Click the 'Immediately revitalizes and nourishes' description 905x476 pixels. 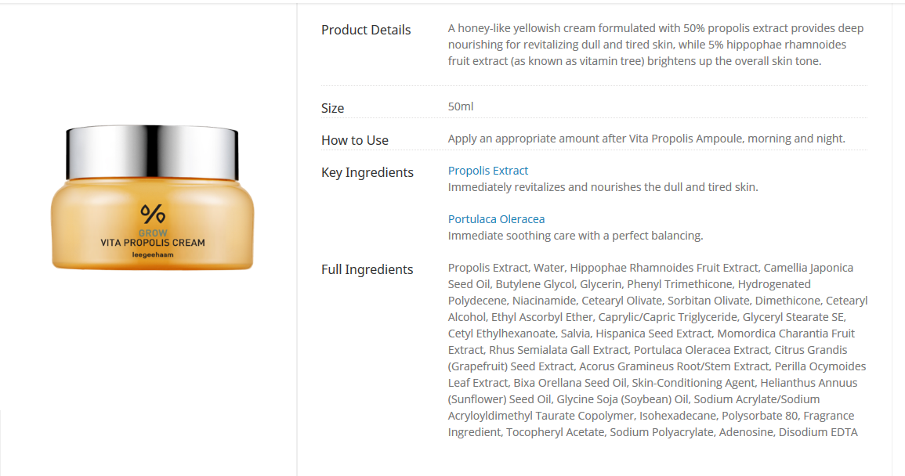click(603, 187)
